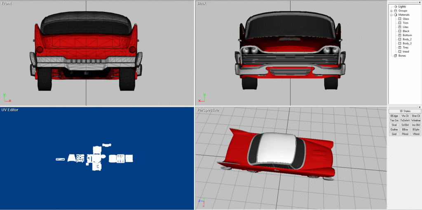Collapse the Materials tree node
The width and height of the screenshot is (422, 210).
392,15
